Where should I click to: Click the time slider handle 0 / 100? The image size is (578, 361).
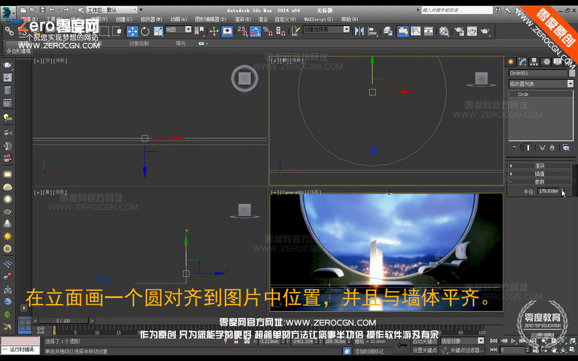(x=63, y=321)
